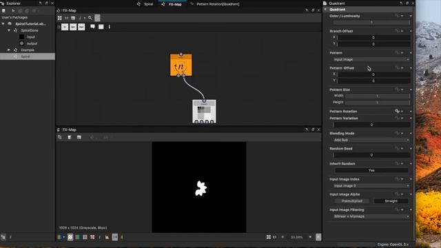Viewport: 441px width, 248px height.
Task: Zoom in using the 2D view plus icon
Action: pyautogui.click(x=310, y=237)
